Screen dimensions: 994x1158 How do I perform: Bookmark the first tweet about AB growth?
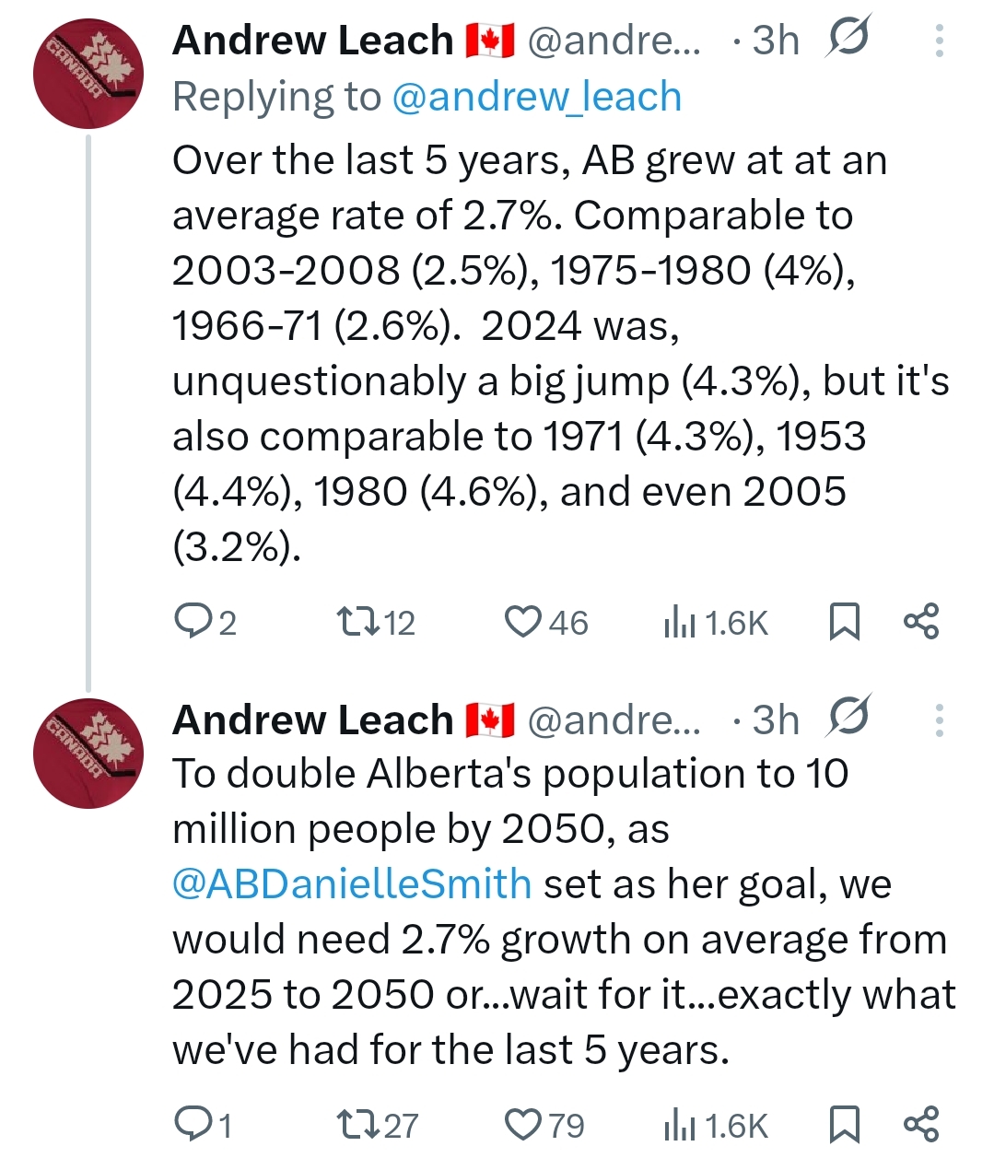click(x=844, y=622)
